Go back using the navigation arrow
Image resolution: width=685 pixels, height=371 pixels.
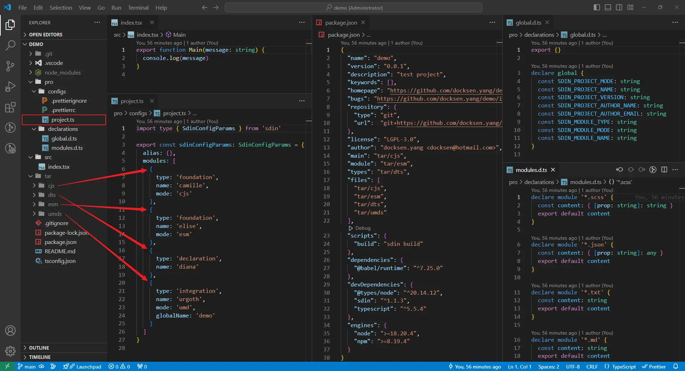pos(204,7)
